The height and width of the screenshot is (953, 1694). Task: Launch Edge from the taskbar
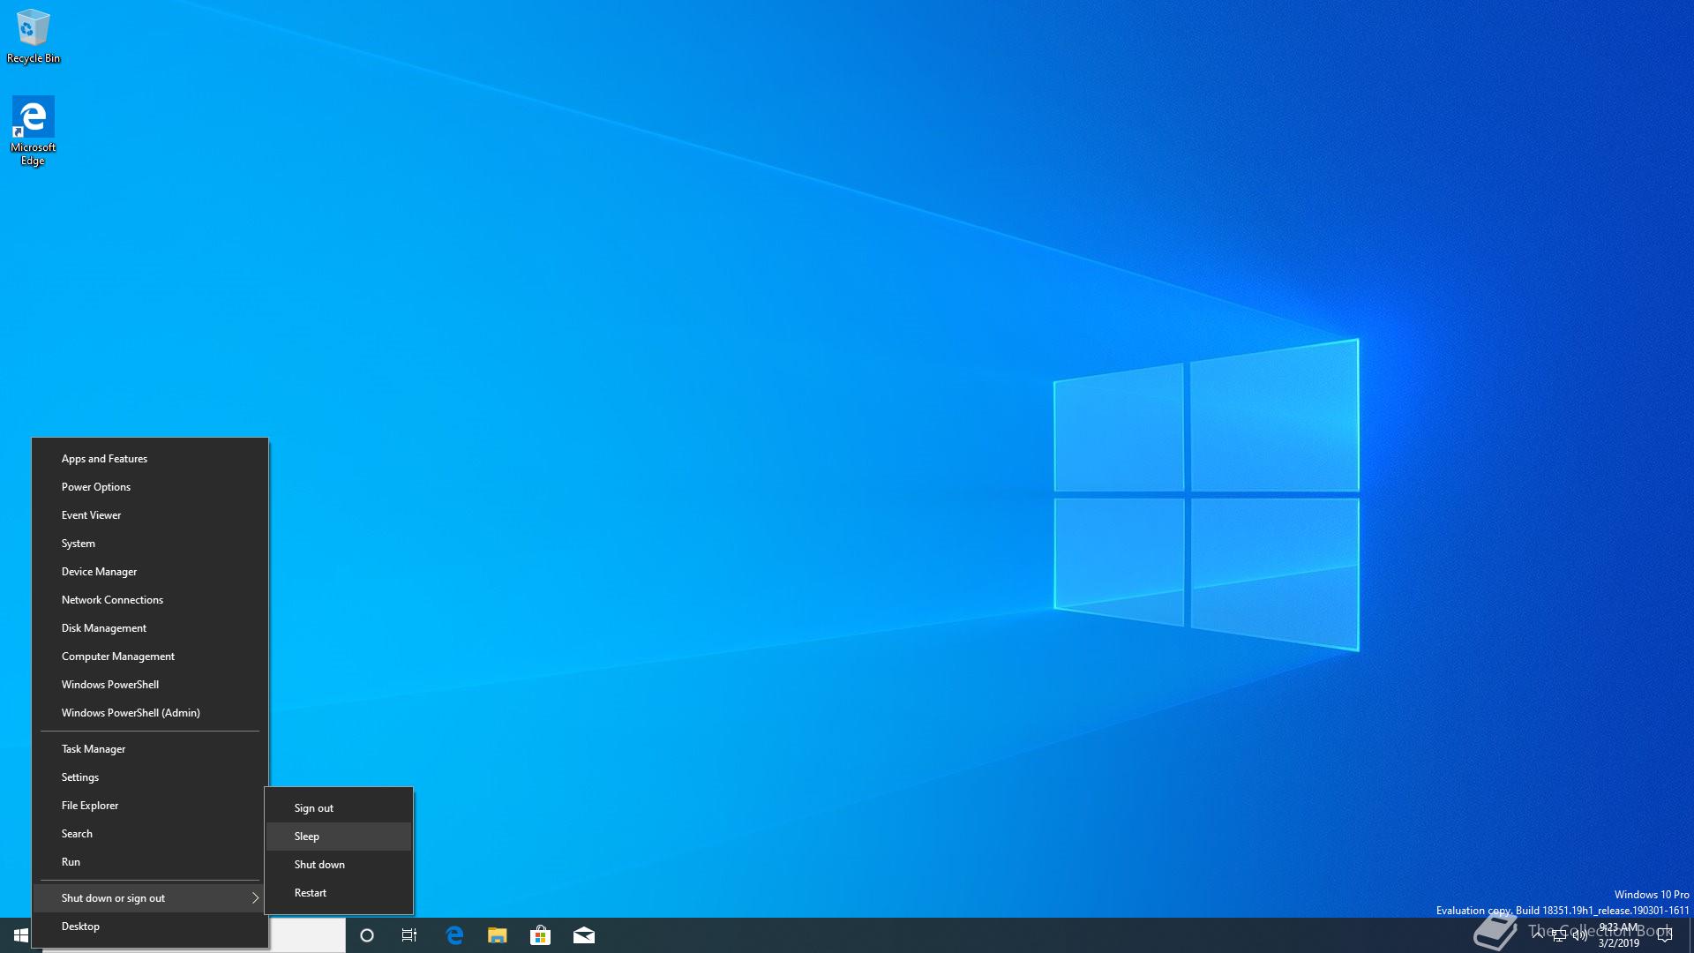click(x=454, y=935)
